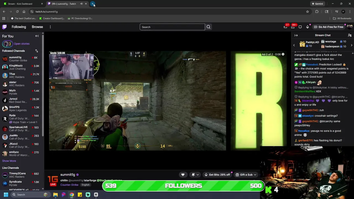Reload the page

click(17, 12)
